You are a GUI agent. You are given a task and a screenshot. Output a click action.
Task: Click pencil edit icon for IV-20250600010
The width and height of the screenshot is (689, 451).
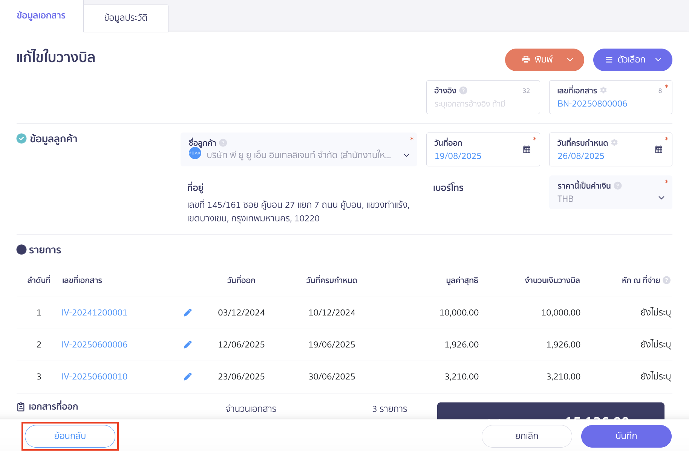click(187, 376)
